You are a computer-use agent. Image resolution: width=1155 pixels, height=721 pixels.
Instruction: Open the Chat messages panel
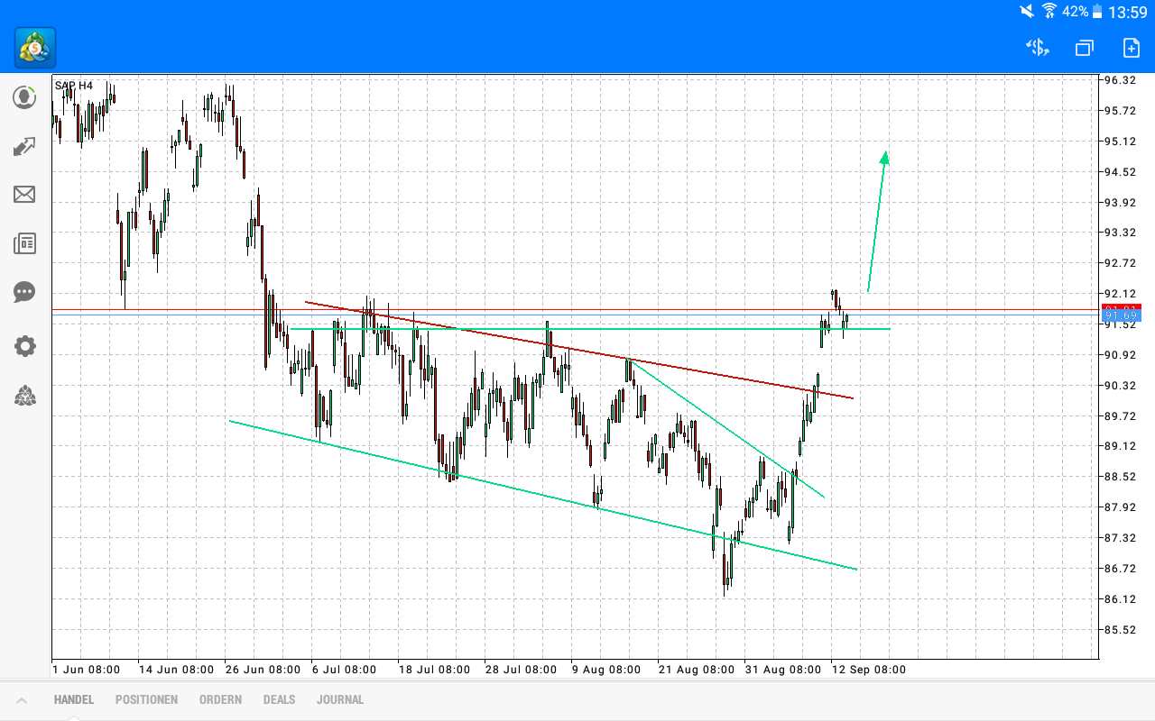[x=24, y=292]
